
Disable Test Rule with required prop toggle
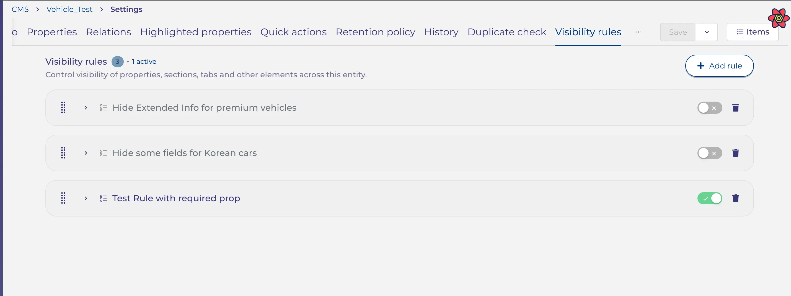click(x=710, y=198)
